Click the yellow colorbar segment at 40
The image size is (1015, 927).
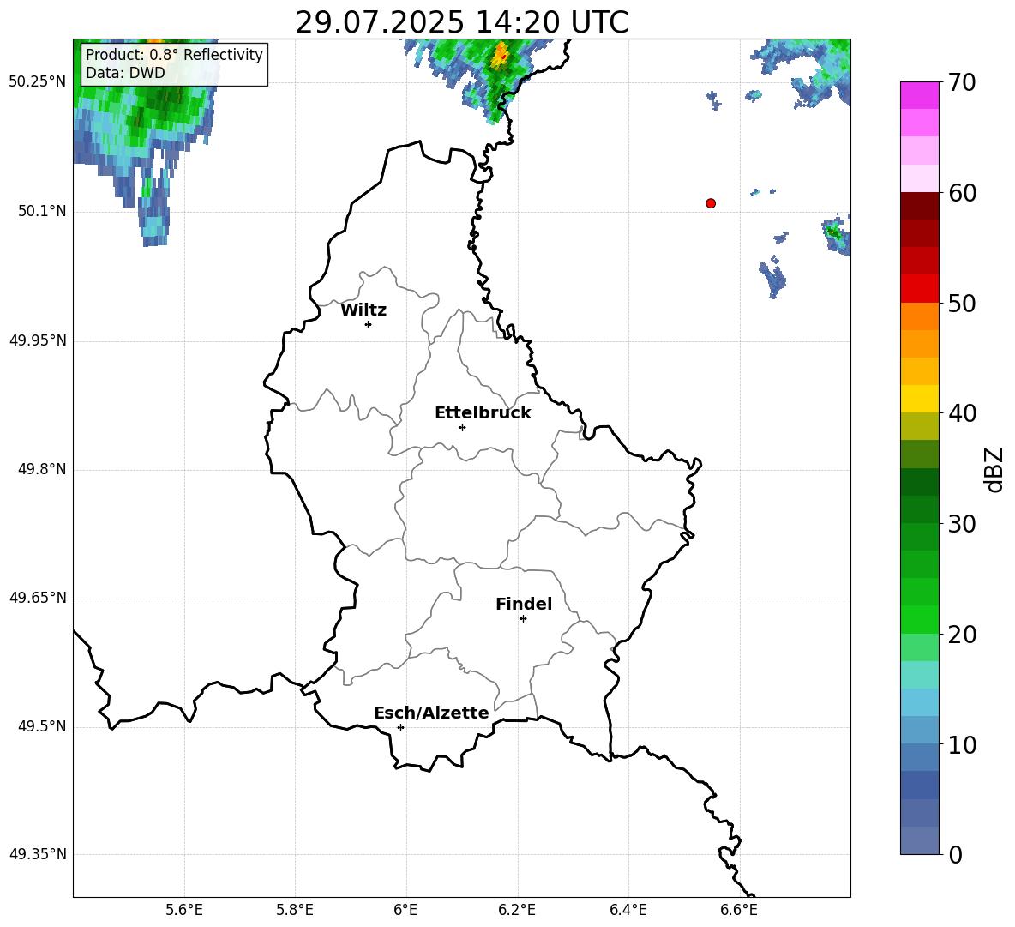pyautogui.click(x=920, y=399)
